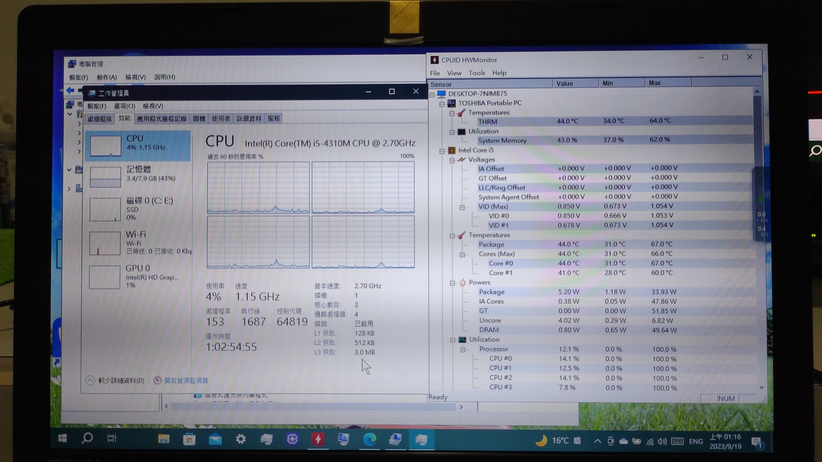This screenshot has width=822, height=462.
Task: Open the Wi-Fi network tray icon
Action: click(650, 441)
